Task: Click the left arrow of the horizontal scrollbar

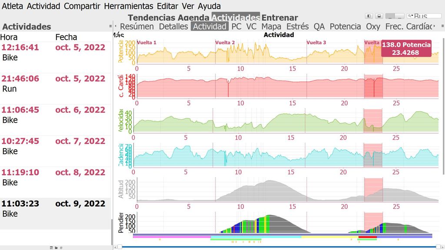Action: click(115, 247)
